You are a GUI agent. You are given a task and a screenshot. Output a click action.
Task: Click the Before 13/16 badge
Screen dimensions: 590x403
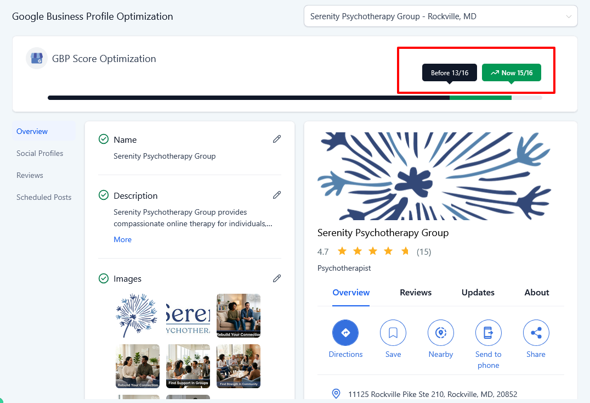450,72
